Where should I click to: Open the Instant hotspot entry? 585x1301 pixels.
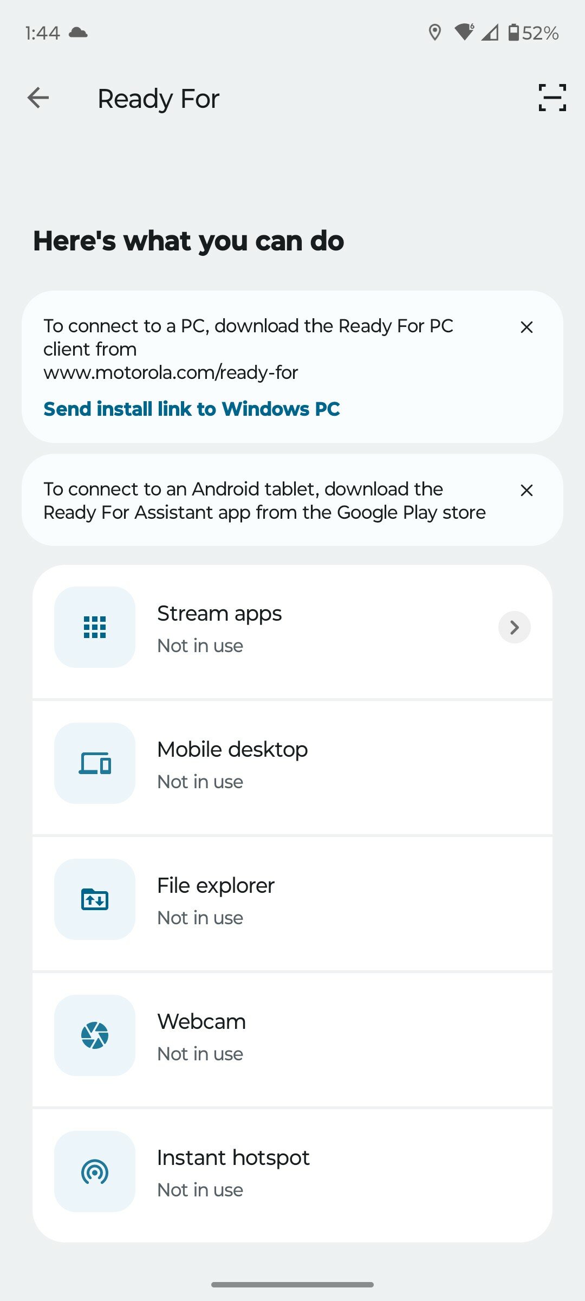coord(292,1176)
